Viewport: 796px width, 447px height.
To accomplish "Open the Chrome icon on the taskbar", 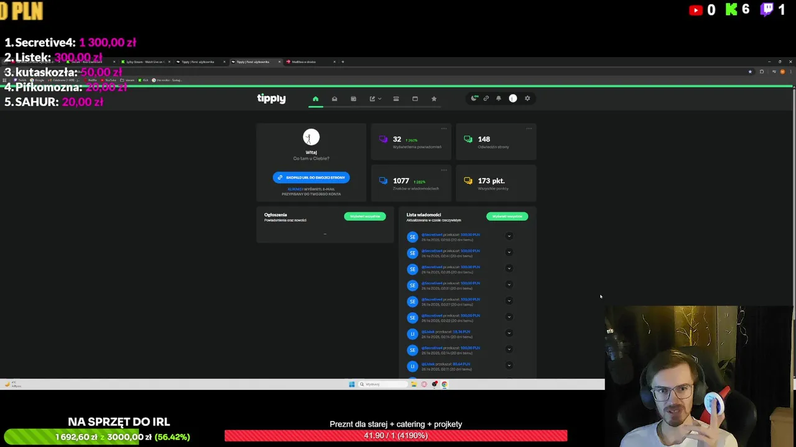I will pos(444,384).
